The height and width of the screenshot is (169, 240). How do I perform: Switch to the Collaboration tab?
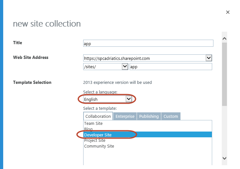pyautogui.click(x=98, y=116)
